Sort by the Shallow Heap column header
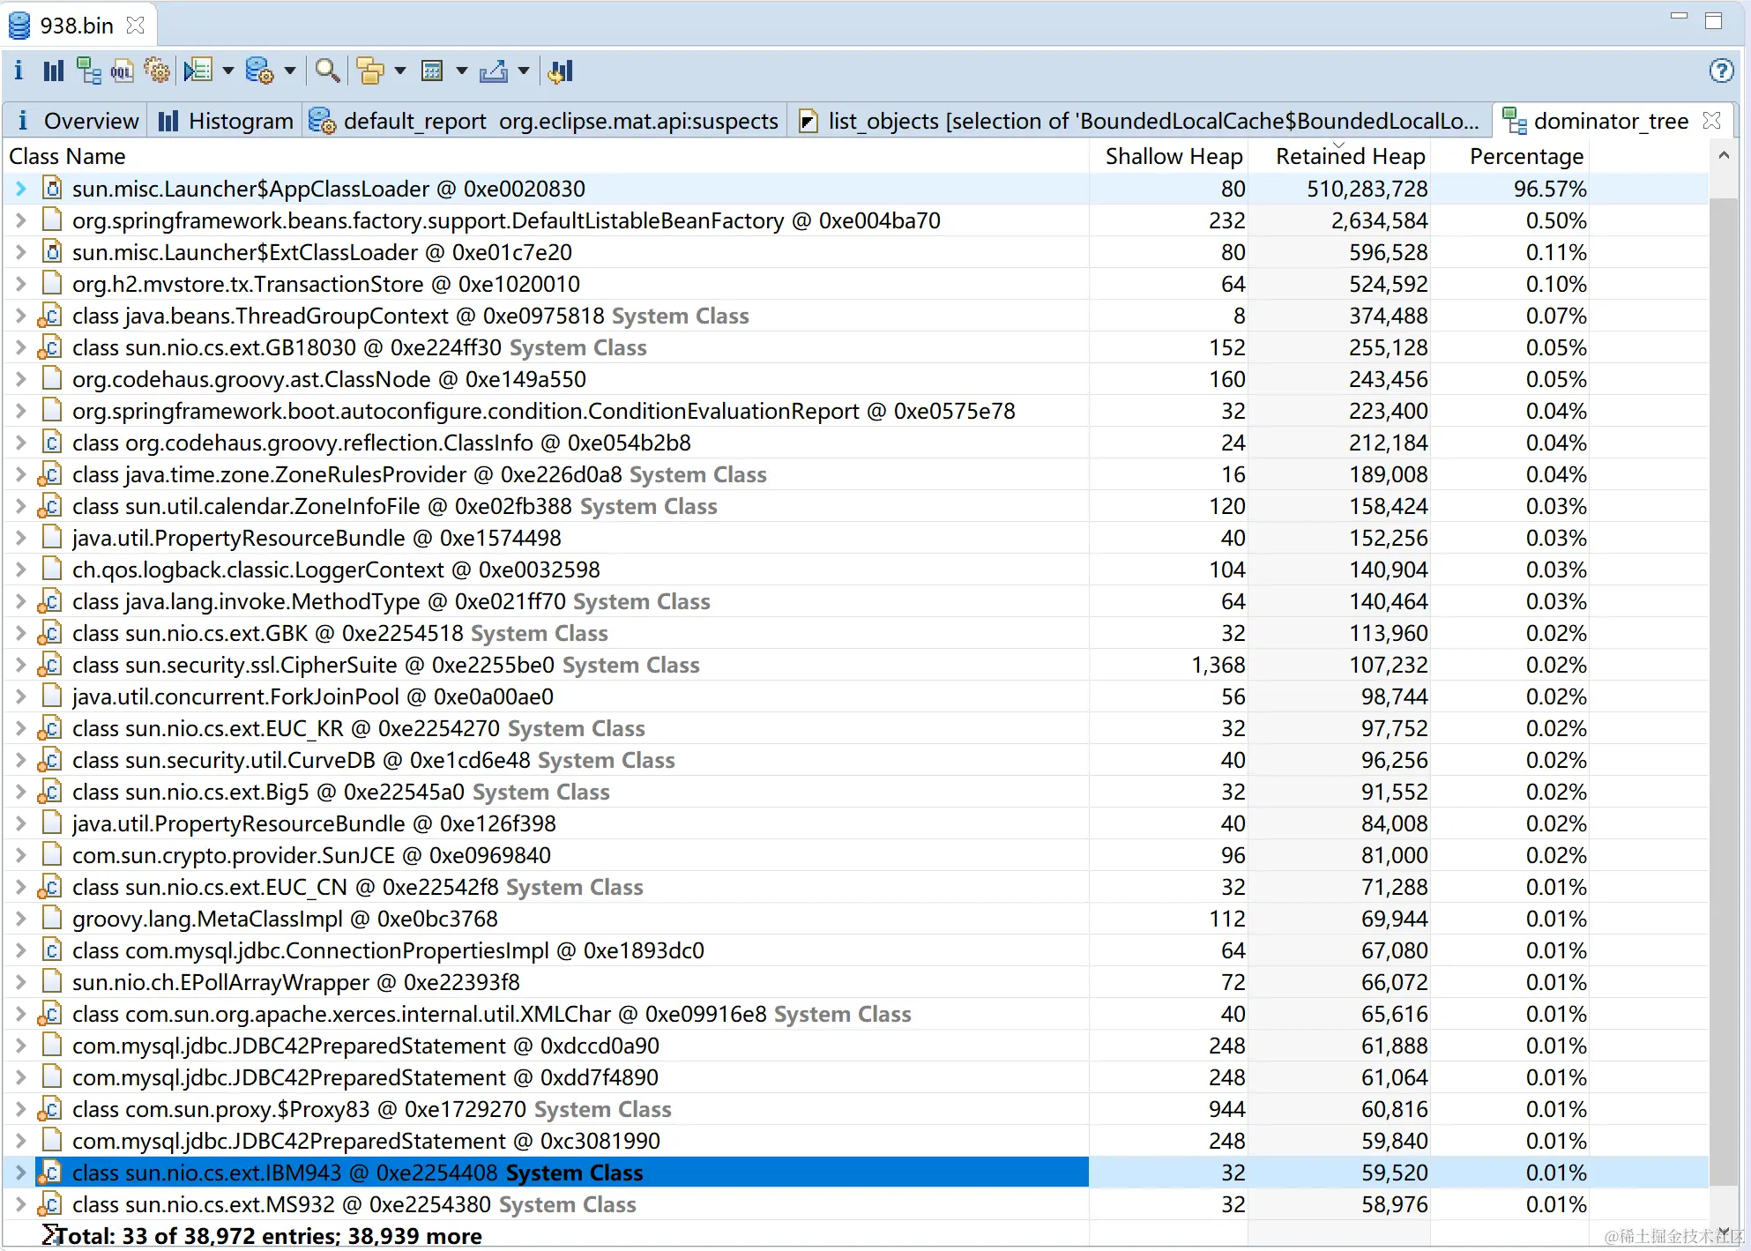Viewport: 1751px width, 1251px height. [1169, 156]
